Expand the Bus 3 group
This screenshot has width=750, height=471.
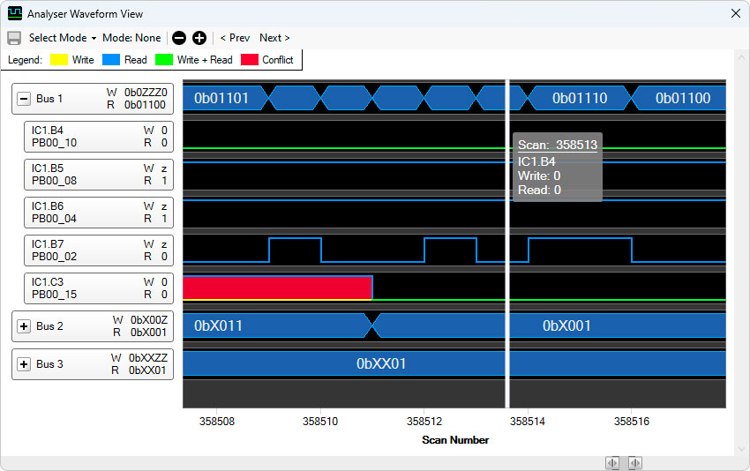coord(25,364)
